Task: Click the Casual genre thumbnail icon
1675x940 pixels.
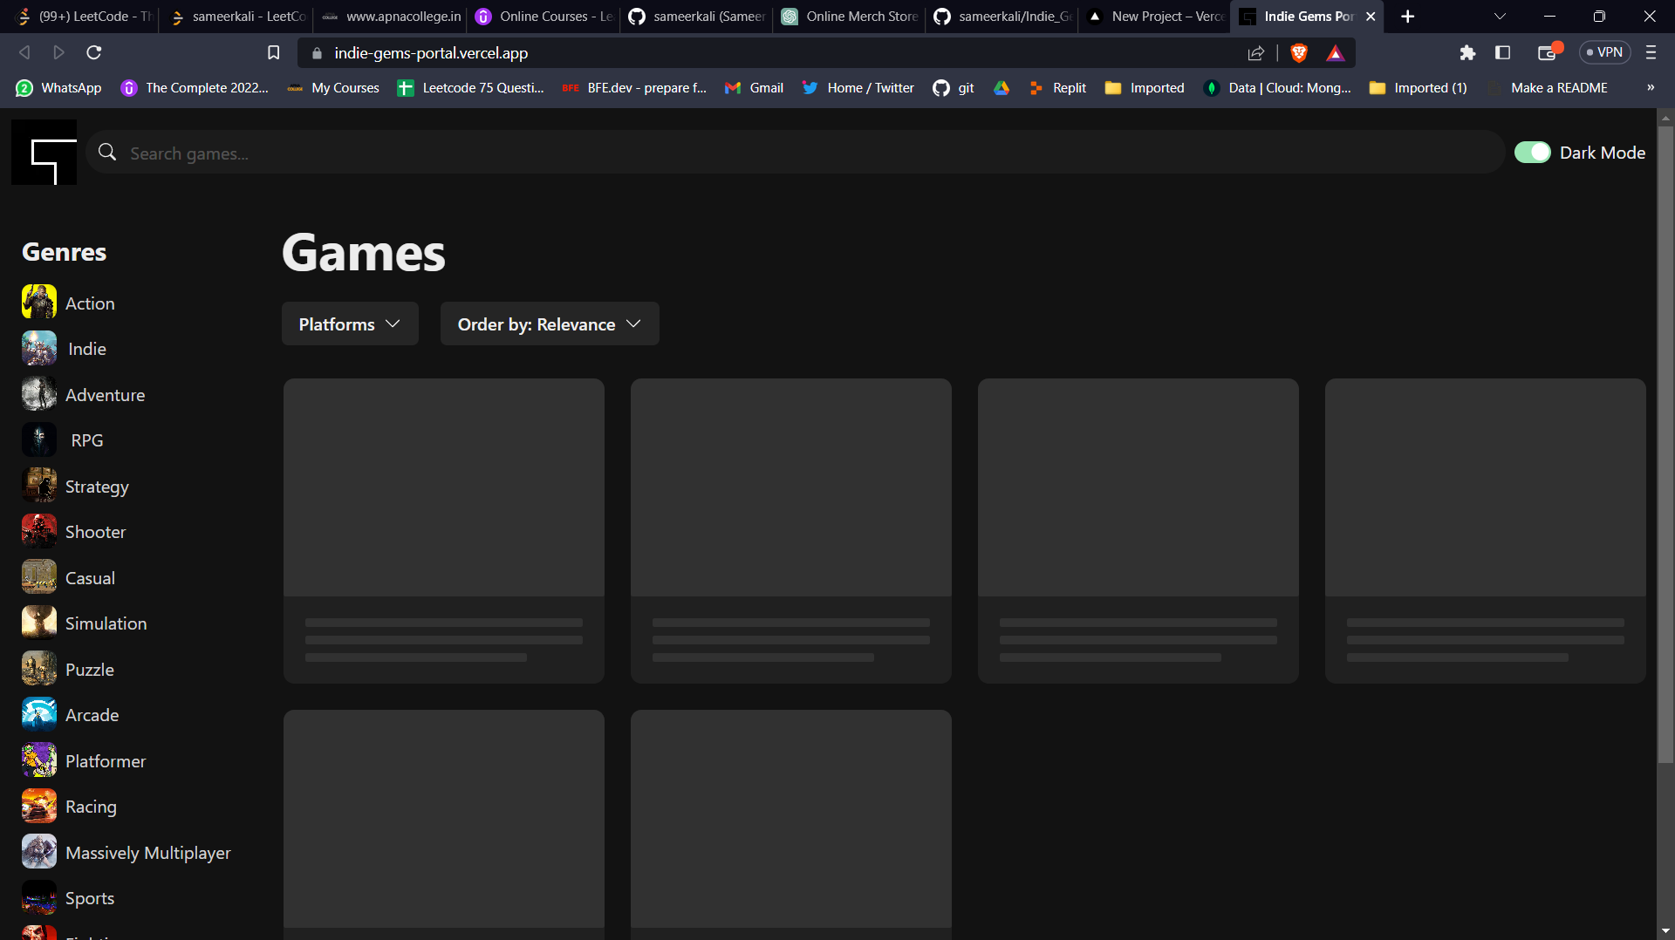Action: tap(39, 577)
